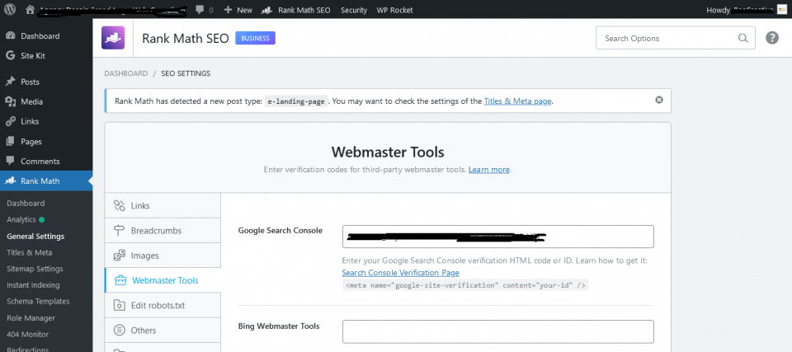Viewport: 792px width, 352px height.
Task: Open Schema Templates submenu item
Action: [38, 301]
